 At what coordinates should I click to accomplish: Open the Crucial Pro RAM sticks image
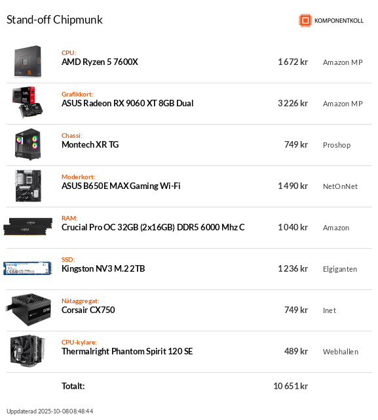point(28,227)
